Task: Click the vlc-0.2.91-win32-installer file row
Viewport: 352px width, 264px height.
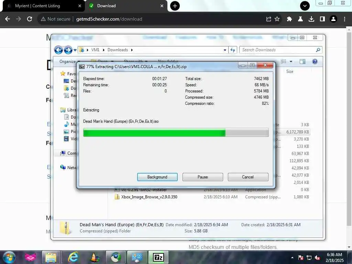Action: 144,190
